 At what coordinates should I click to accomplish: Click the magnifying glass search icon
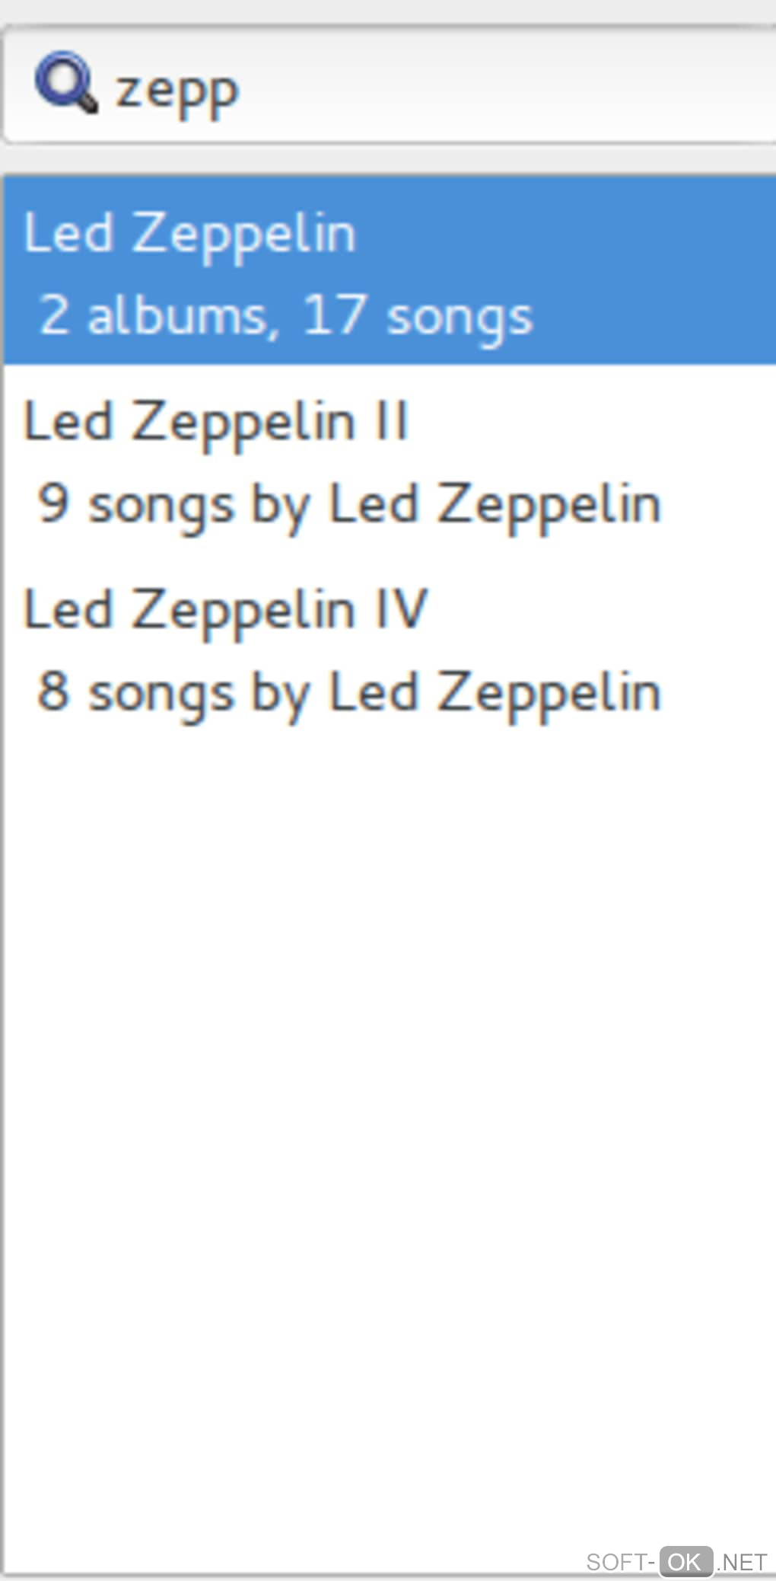point(65,82)
